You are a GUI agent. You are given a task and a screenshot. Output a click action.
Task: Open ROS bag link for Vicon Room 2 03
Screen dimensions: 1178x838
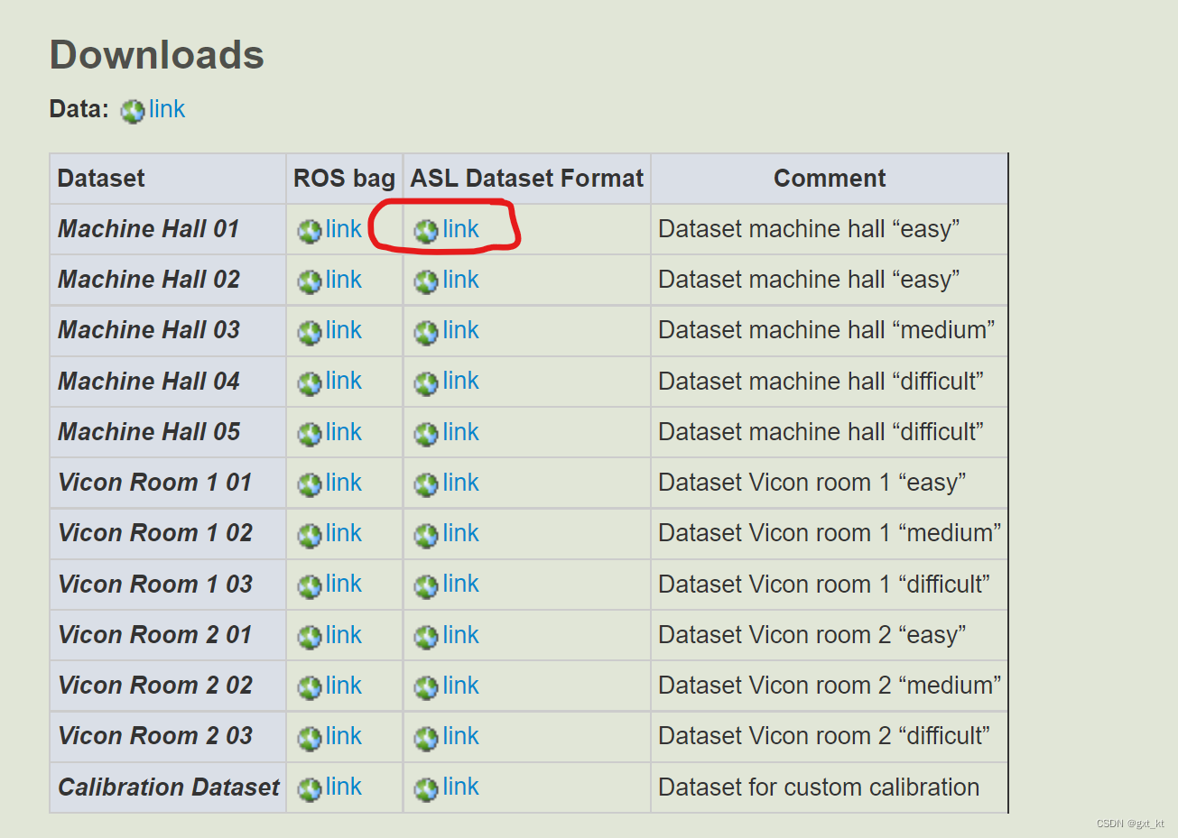[x=344, y=736]
